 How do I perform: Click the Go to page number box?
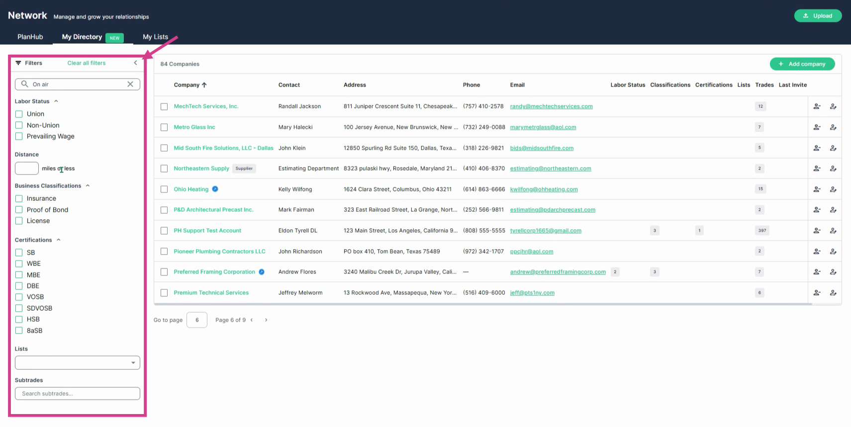click(x=197, y=320)
